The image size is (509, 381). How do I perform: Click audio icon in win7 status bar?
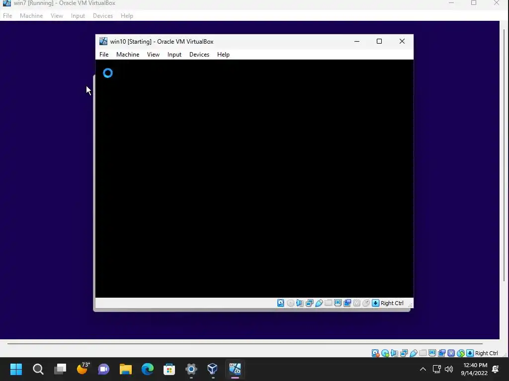click(394, 353)
